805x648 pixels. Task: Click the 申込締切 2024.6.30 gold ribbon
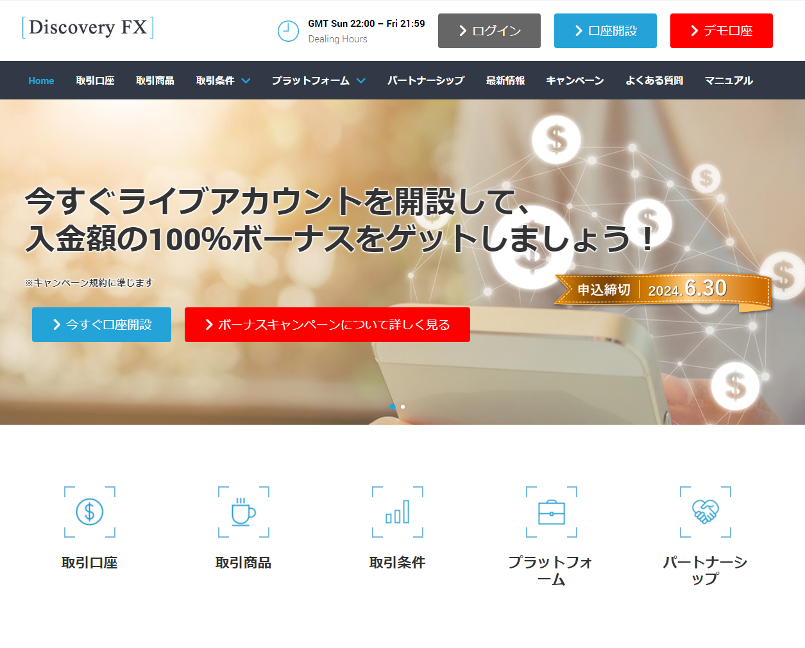662,290
